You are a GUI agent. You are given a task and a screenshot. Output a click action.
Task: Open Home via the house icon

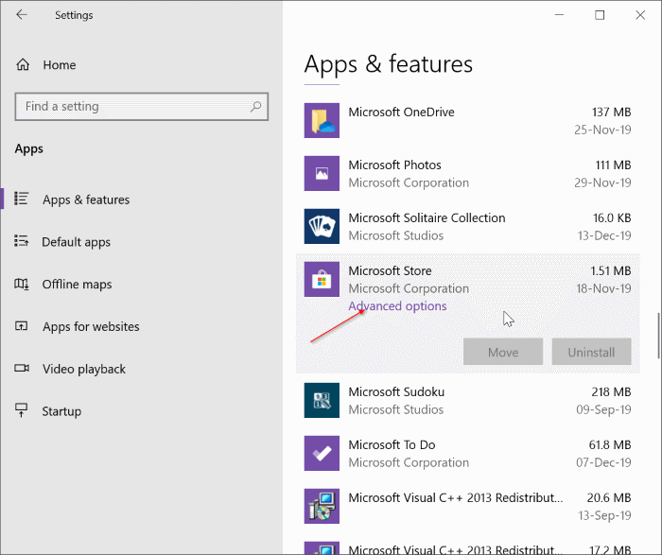[x=23, y=64]
